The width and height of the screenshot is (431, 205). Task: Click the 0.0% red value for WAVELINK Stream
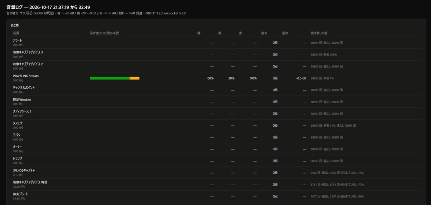coord(253,78)
